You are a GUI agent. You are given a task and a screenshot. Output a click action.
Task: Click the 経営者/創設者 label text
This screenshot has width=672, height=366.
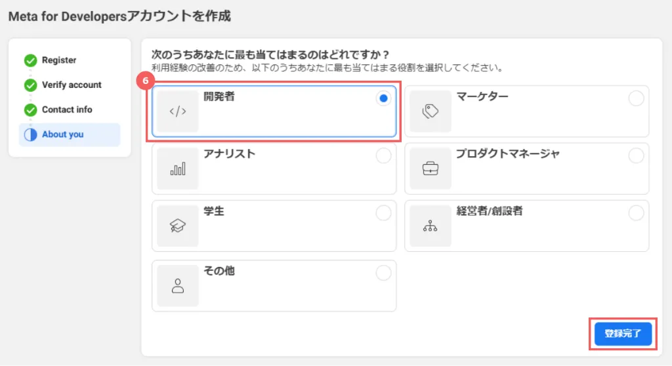click(x=490, y=211)
